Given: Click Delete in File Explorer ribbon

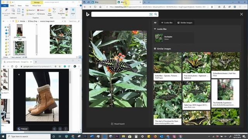Looking at the screenshot, I should 41,10.
